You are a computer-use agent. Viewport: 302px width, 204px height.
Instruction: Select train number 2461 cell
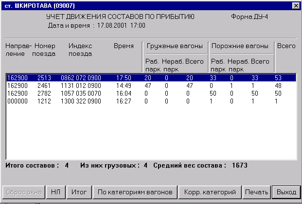44,85
